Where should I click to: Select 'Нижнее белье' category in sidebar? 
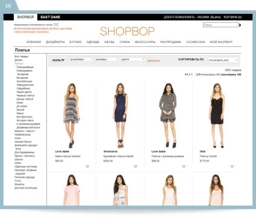coord(23,142)
